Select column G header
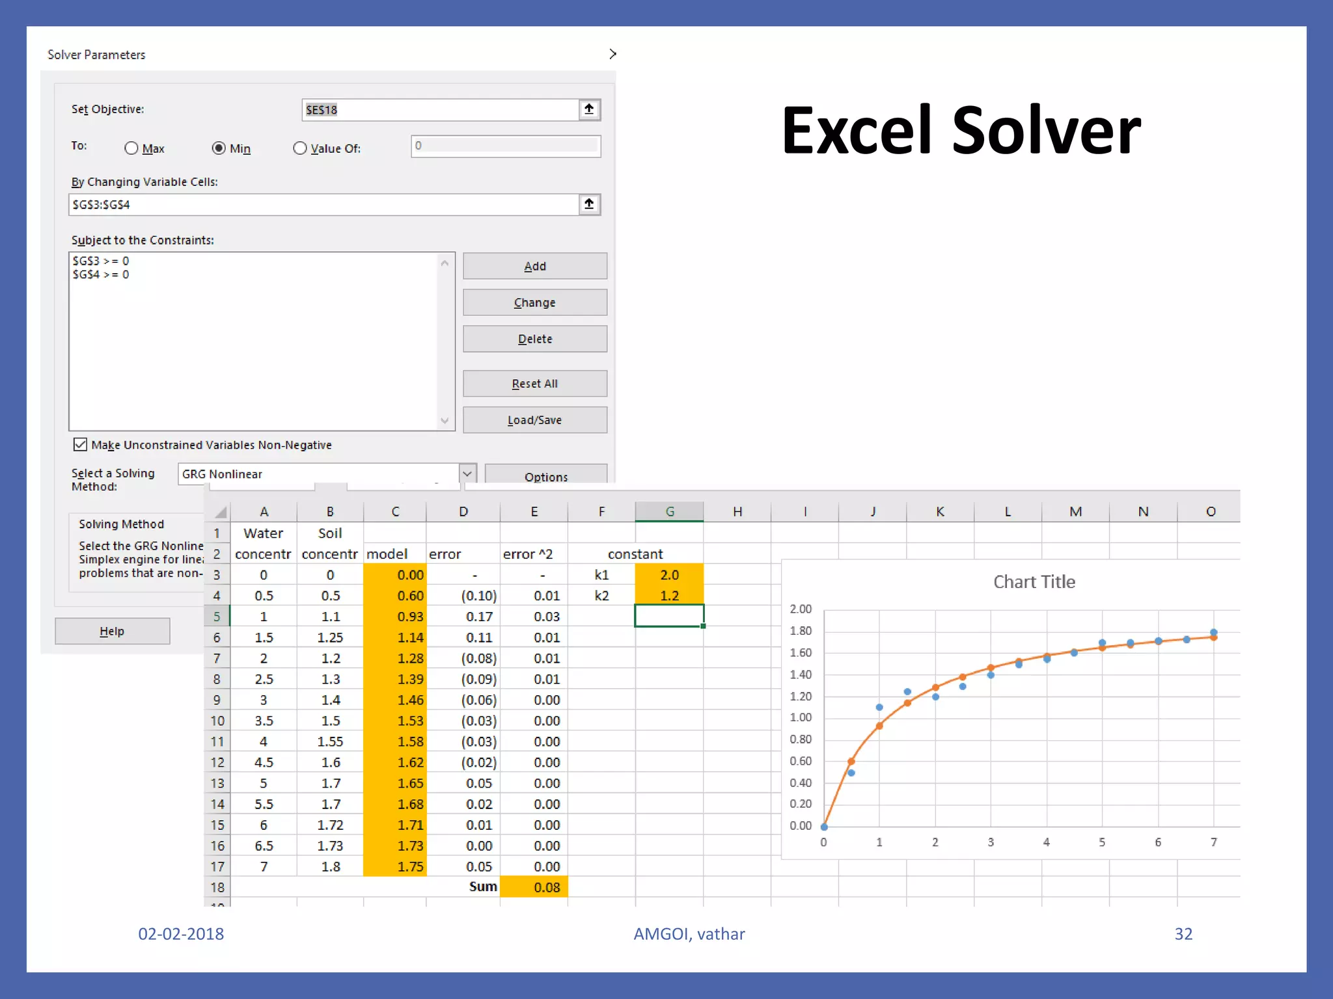The width and height of the screenshot is (1333, 999). point(669,512)
